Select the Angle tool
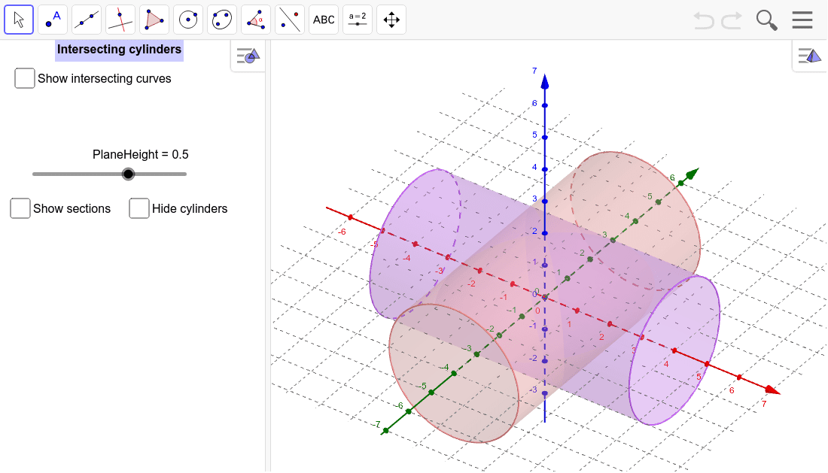 pos(256,20)
